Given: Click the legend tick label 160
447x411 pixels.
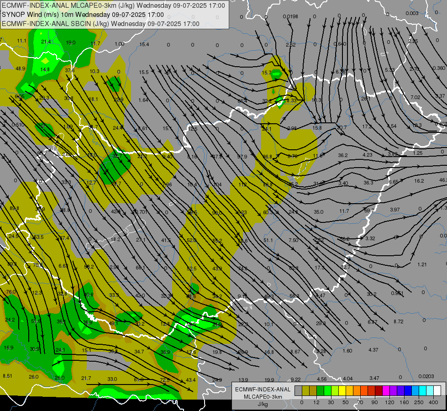Looking at the screenshot, I should 404,402.
